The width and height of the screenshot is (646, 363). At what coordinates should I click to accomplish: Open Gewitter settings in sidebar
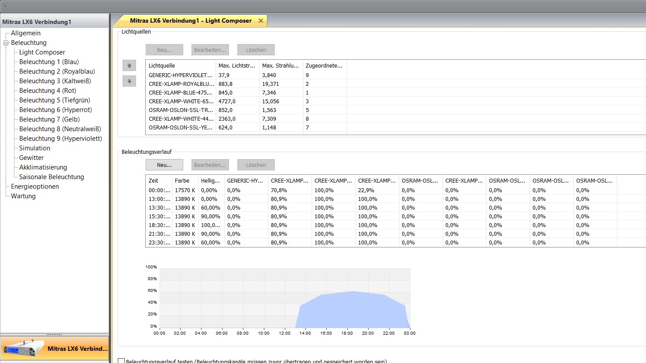click(31, 158)
